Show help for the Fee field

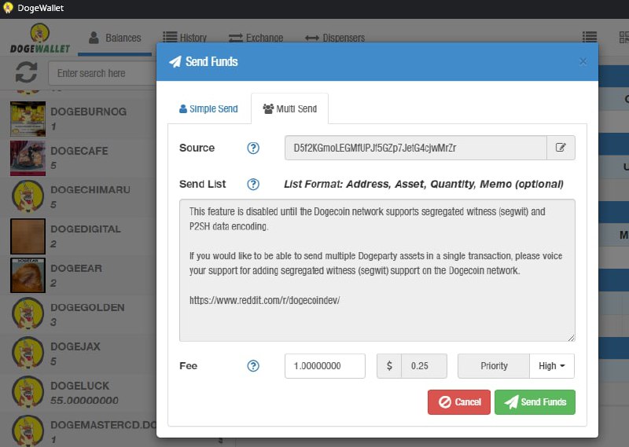(x=253, y=365)
